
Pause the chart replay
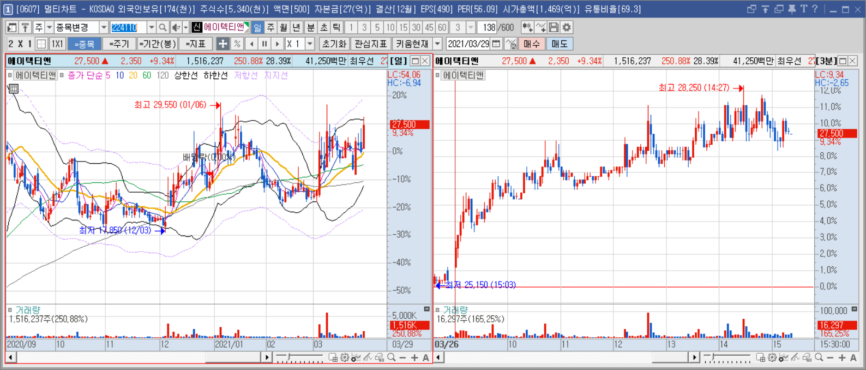(x=264, y=44)
